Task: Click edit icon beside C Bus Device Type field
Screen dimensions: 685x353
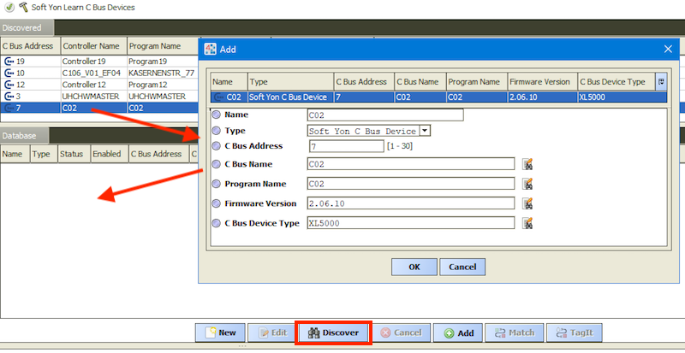Action: [527, 223]
